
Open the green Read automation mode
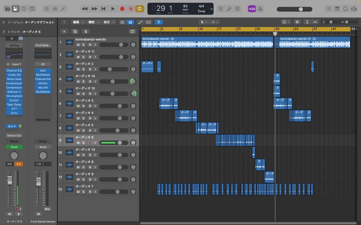pyautogui.click(x=14, y=147)
